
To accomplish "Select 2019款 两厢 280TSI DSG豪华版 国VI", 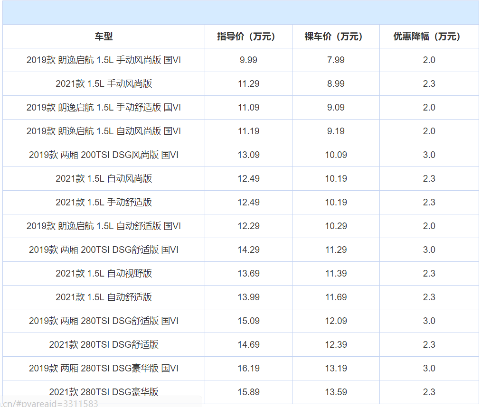I will tap(104, 369).
